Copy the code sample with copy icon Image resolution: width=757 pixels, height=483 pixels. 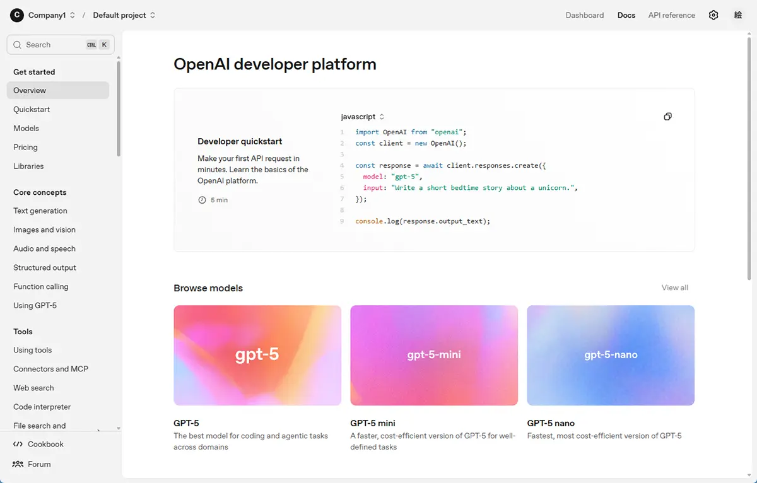[667, 117]
